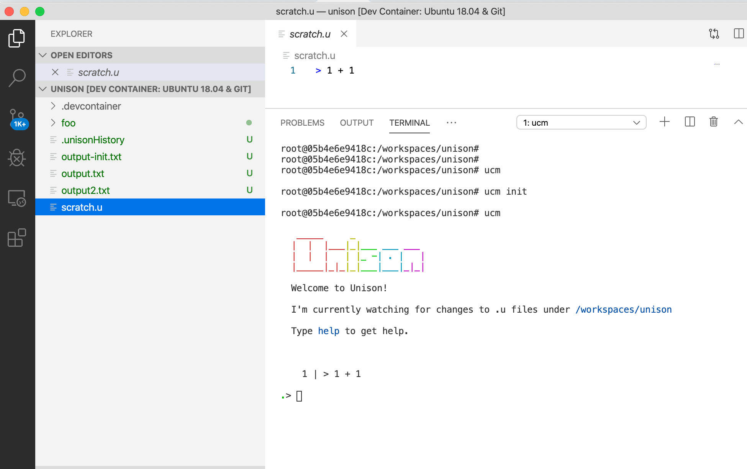Screen dimensions: 747x469
Task: Open the Extensions view
Action: (16, 238)
